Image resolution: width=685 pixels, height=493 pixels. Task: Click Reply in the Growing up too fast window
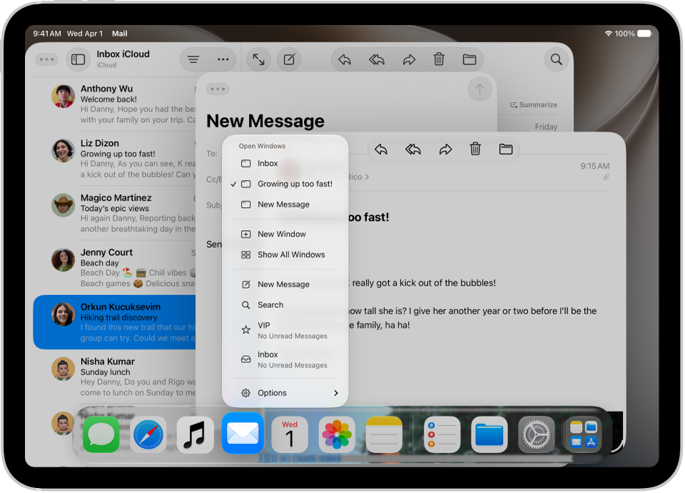[381, 149]
